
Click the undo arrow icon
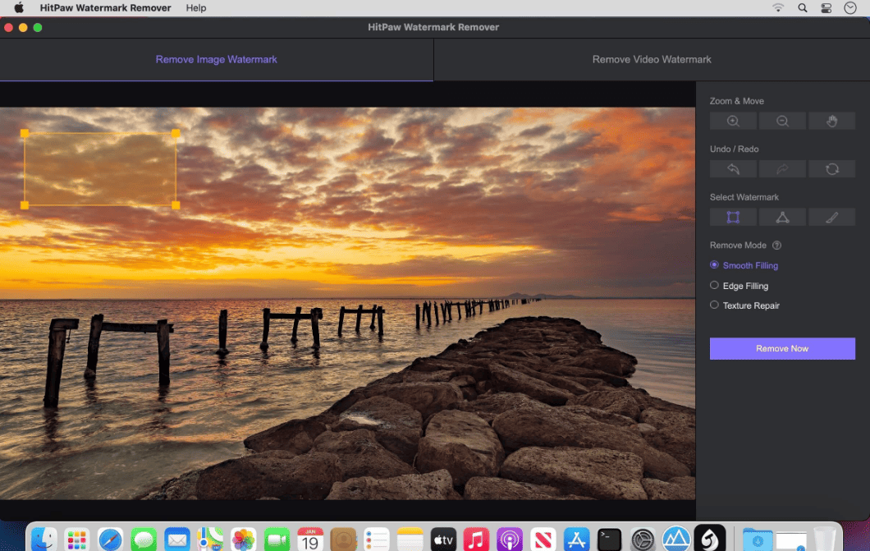[733, 169]
